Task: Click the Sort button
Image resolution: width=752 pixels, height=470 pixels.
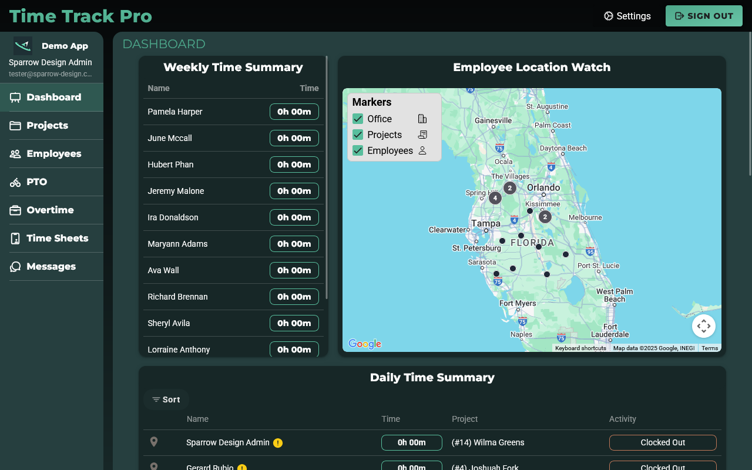Action: tap(166, 399)
